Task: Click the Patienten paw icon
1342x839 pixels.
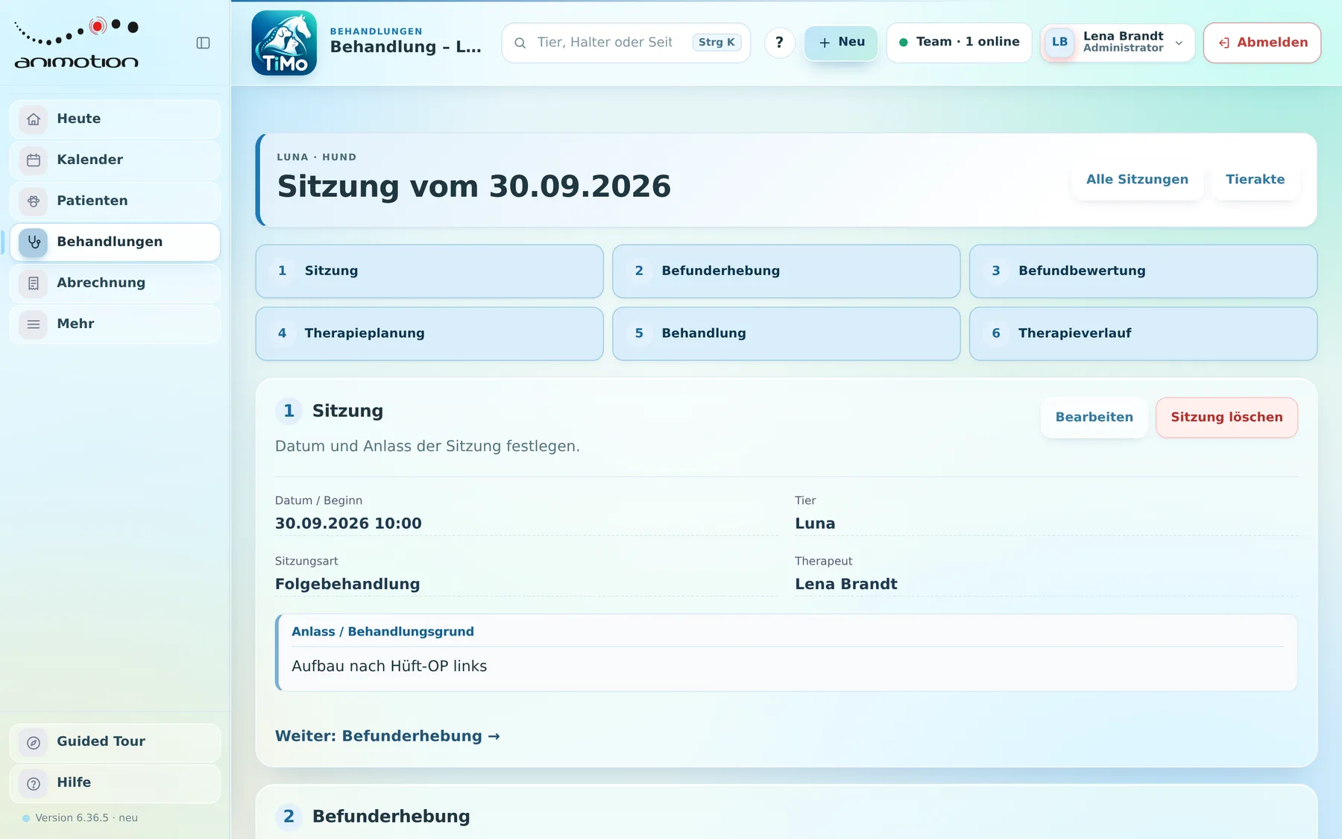Action: tap(34, 201)
